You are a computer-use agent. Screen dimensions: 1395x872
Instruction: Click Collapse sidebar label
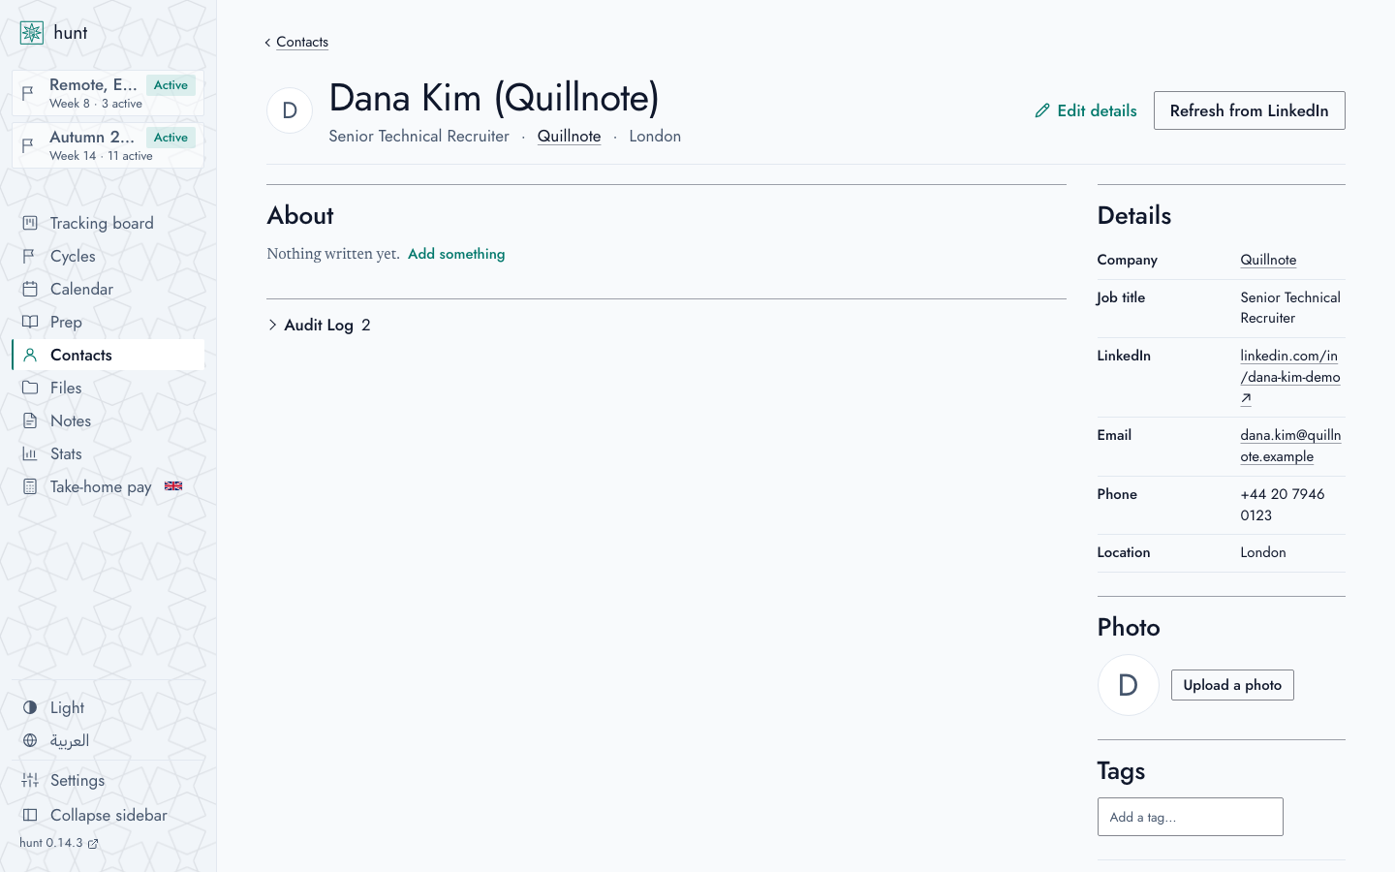108,815
